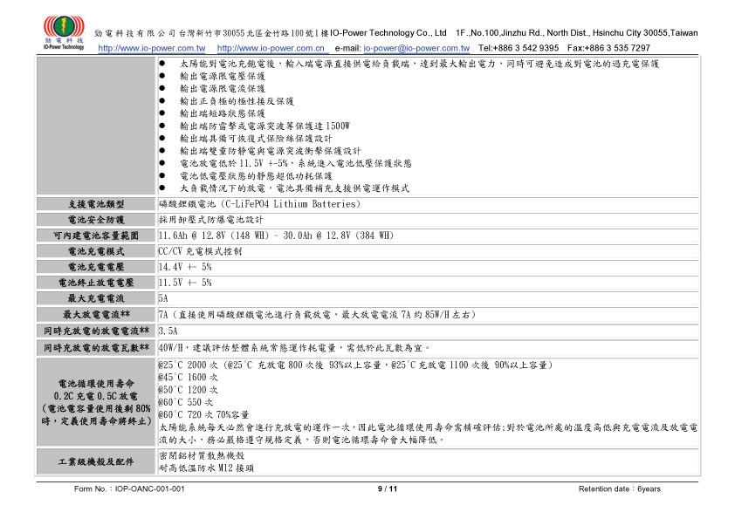Click the Form No. IOP-OANC-001-001 footer text

[x=129, y=488]
